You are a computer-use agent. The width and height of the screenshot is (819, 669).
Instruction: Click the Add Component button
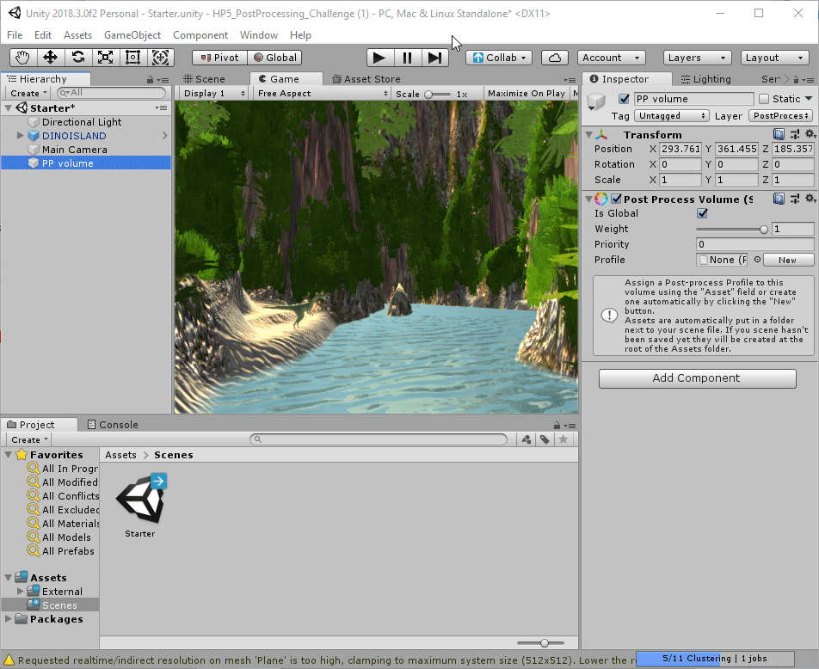[697, 378]
